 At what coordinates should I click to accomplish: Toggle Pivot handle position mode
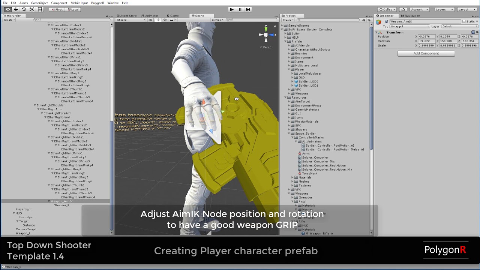click(x=56, y=9)
